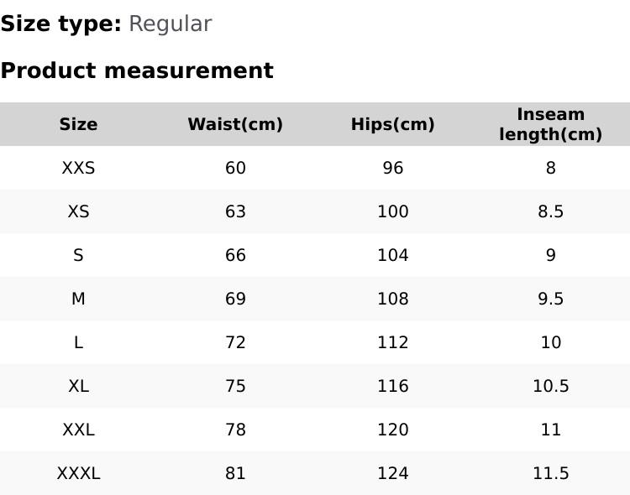Screen dimensions: 630x495
Task: Click inseam value 10.5 in XL row
Action: 550,386
